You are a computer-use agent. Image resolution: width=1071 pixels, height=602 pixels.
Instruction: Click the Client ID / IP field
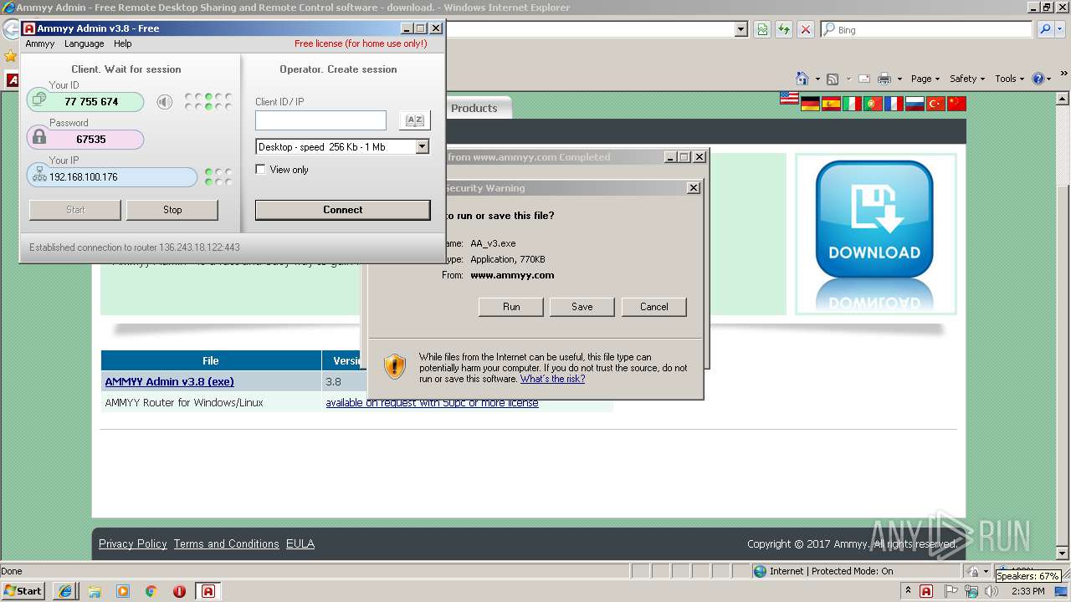point(320,120)
